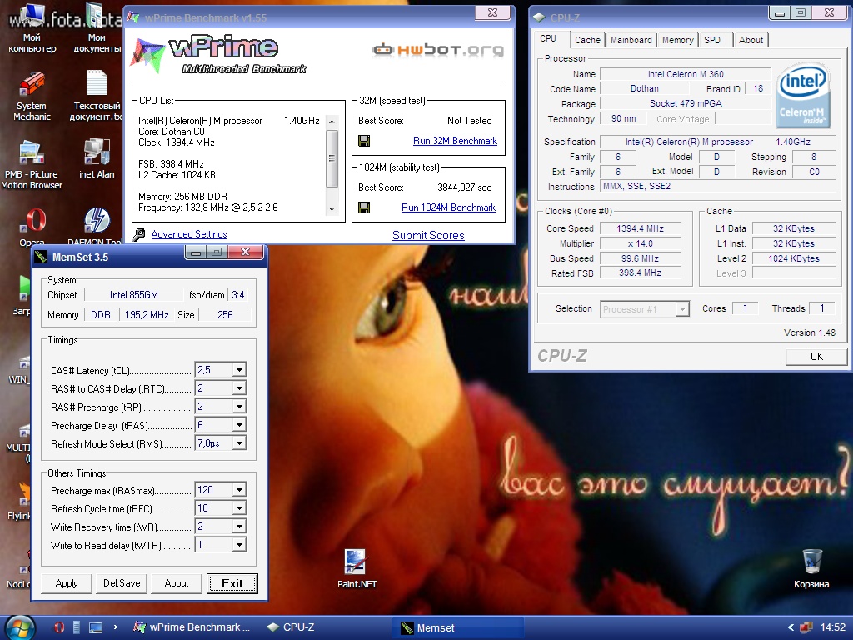Click Del.Save button in MemSet
The height and width of the screenshot is (640, 853).
tap(122, 583)
